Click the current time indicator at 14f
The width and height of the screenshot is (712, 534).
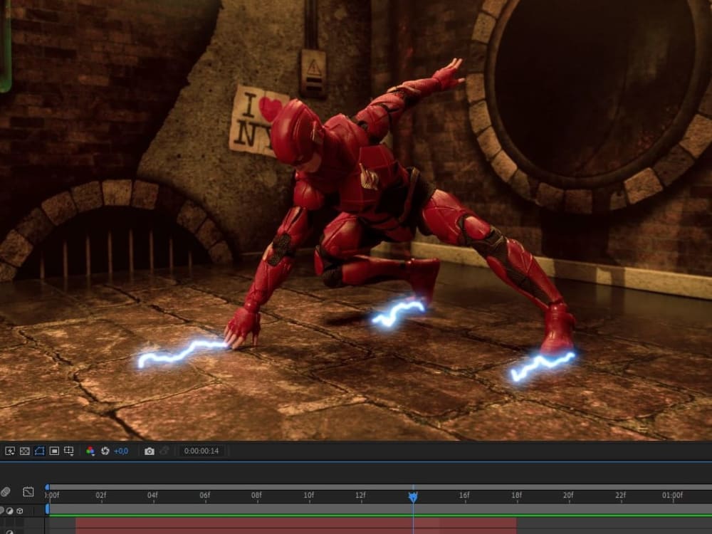click(x=413, y=497)
